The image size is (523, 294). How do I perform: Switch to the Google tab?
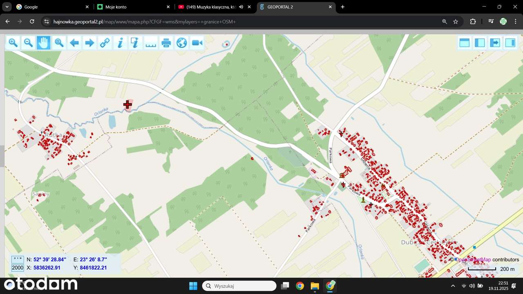point(52,7)
